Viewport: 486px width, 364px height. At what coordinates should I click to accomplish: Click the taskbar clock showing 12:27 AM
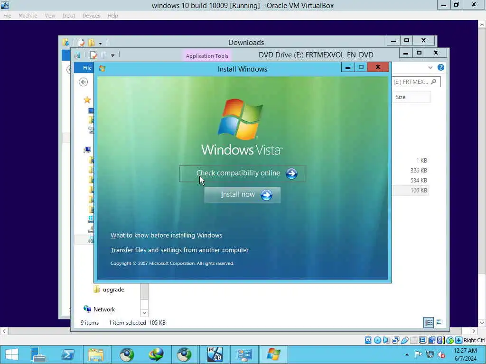(465, 355)
